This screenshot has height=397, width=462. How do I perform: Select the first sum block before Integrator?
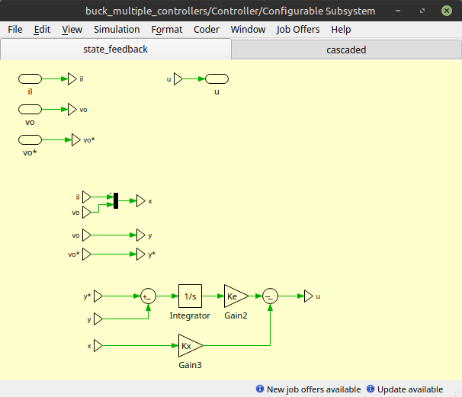coord(148,296)
